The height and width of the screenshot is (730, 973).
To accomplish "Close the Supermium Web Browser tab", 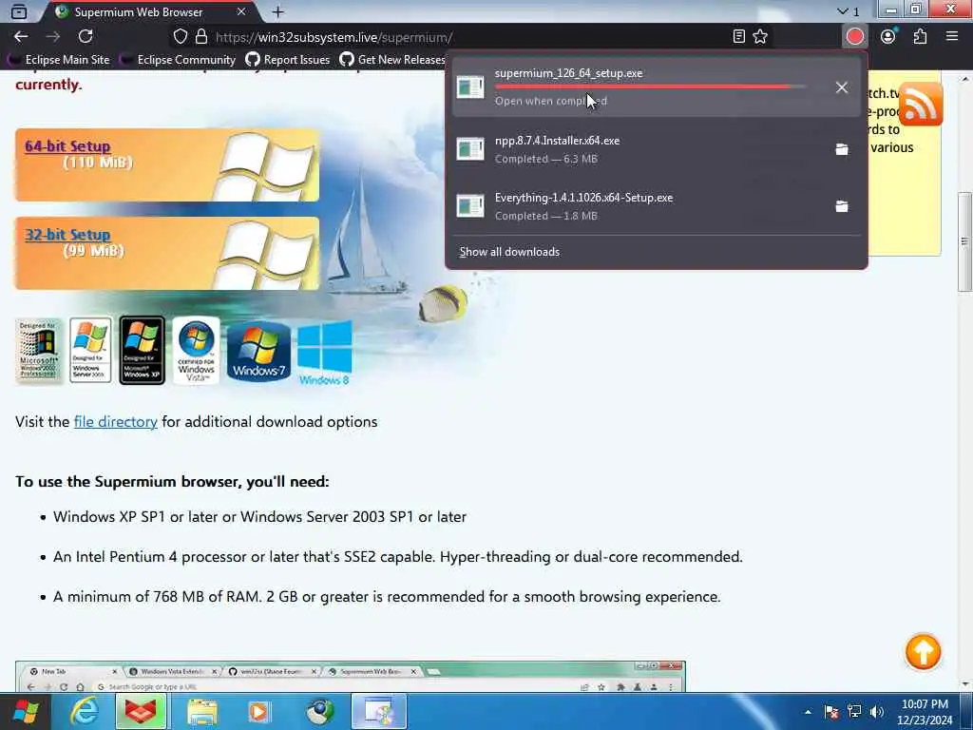I will tap(241, 11).
